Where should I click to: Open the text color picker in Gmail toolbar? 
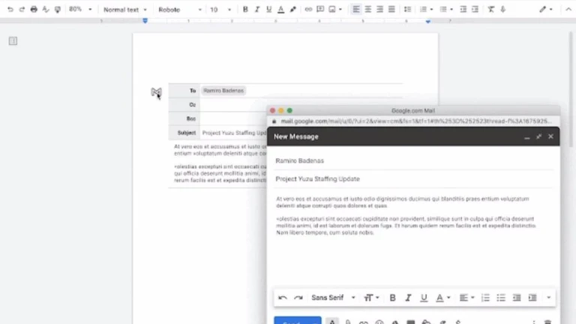[x=442, y=298]
